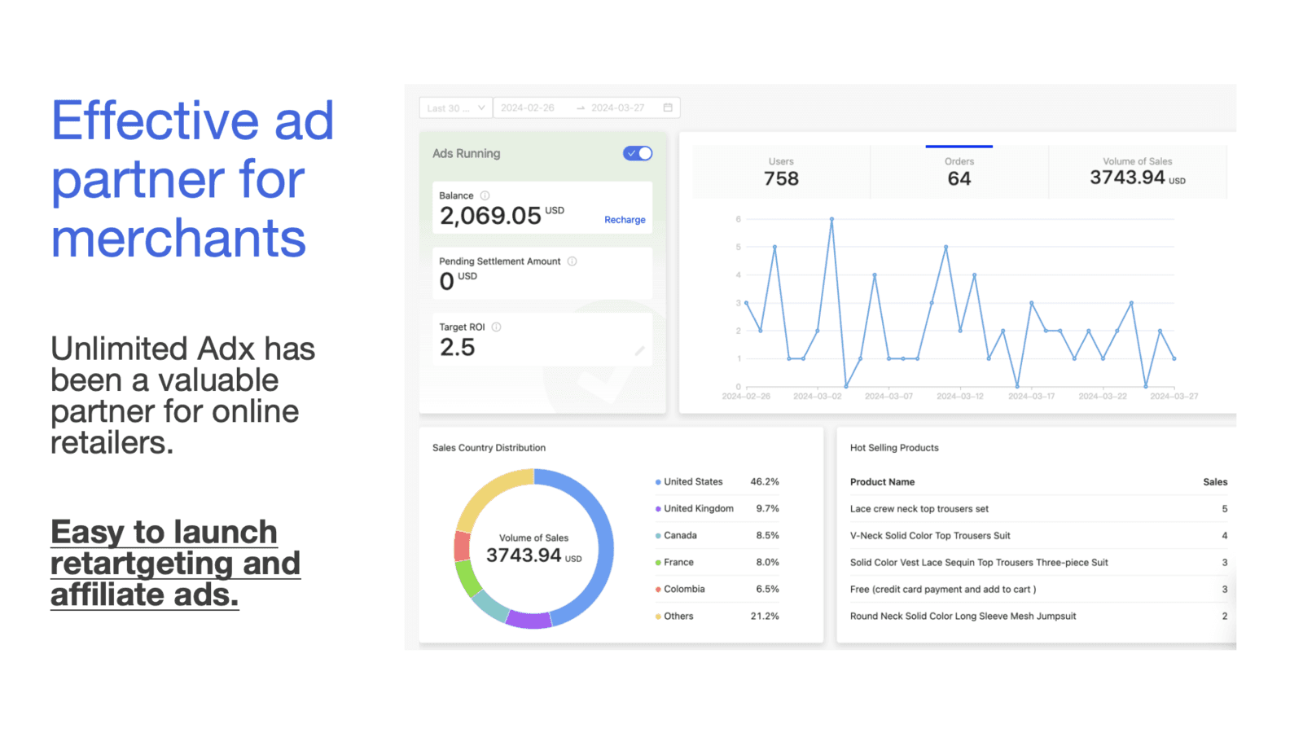Open the calendar icon beside the date range
1303x733 pixels.
[x=668, y=107]
